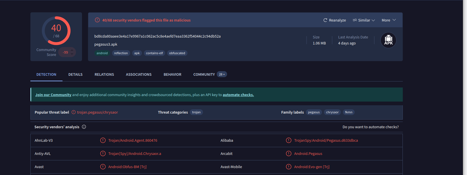This screenshot has height=175, width=467.
Task: Click the alert icon before trojan.pegasus/chrysaor
Action: click(x=74, y=112)
